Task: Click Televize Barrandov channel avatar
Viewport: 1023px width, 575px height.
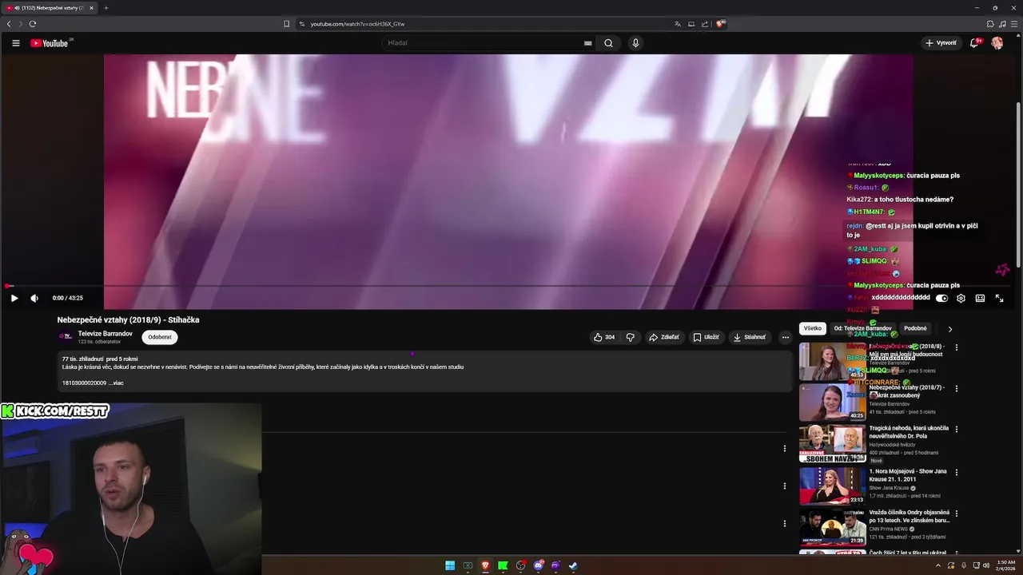Action: click(x=66, y=337)
